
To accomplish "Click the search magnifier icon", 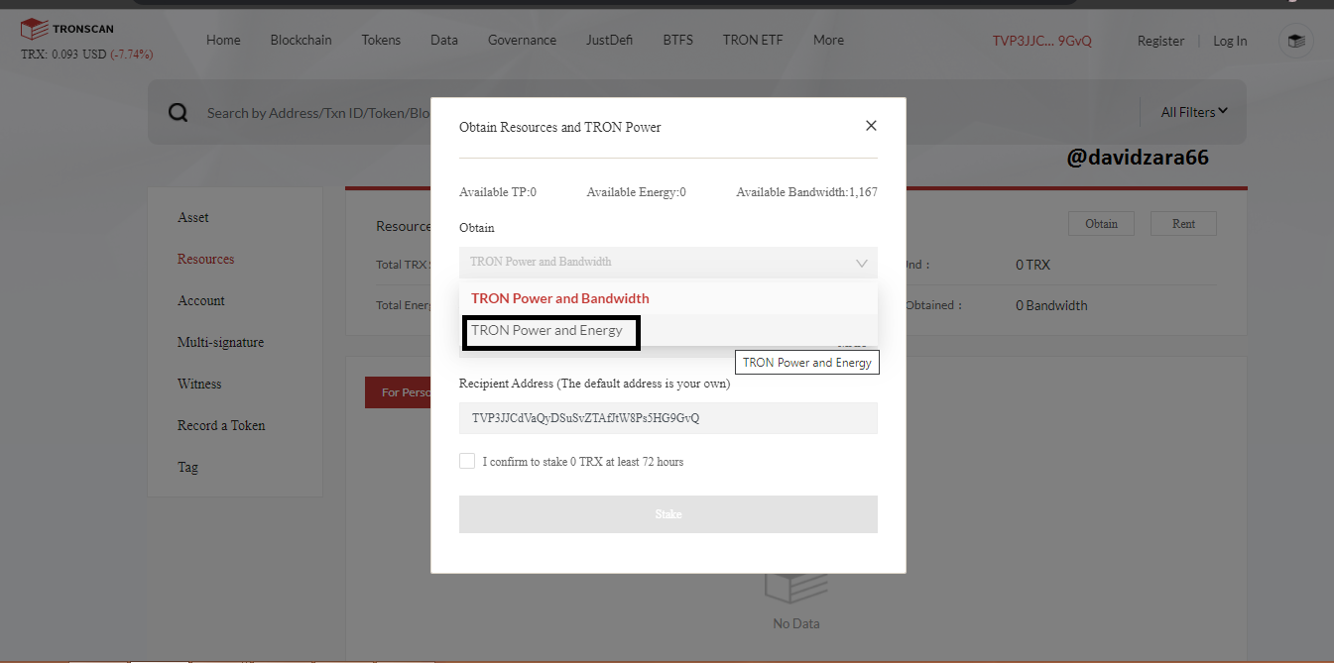I will pos(178,113).
